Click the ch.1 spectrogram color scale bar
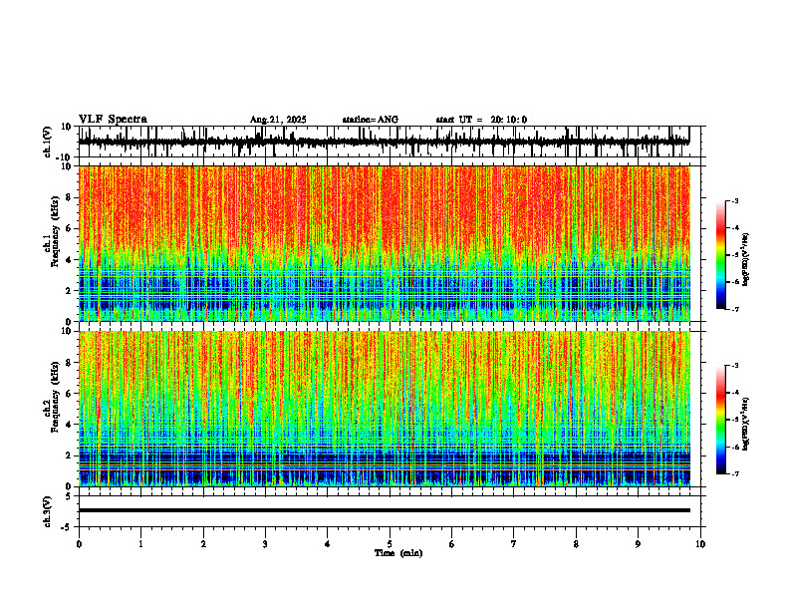 pos(720,255)
